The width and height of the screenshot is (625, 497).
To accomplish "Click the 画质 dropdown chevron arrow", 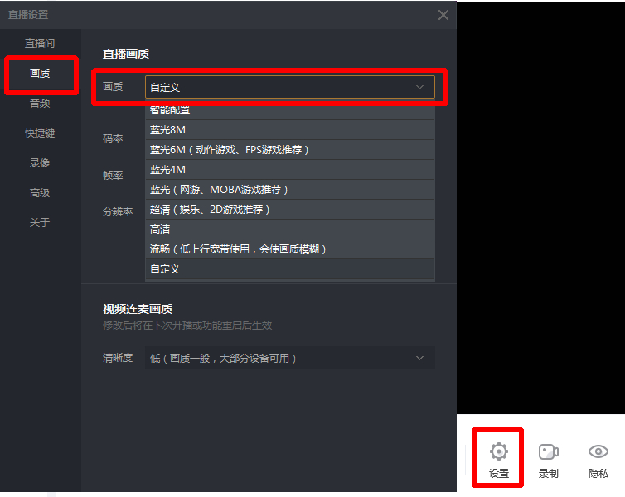I will 419,87.
